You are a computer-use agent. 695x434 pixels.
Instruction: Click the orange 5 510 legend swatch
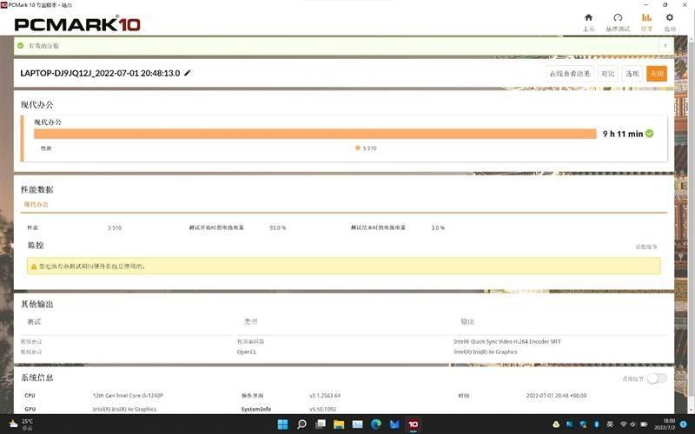[x=358, y=148]
